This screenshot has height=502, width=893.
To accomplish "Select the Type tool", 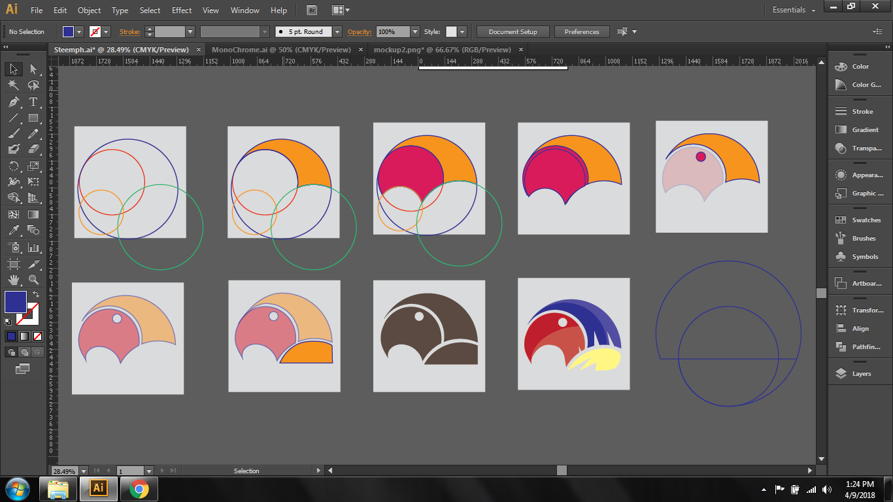I will click(33, 102).
